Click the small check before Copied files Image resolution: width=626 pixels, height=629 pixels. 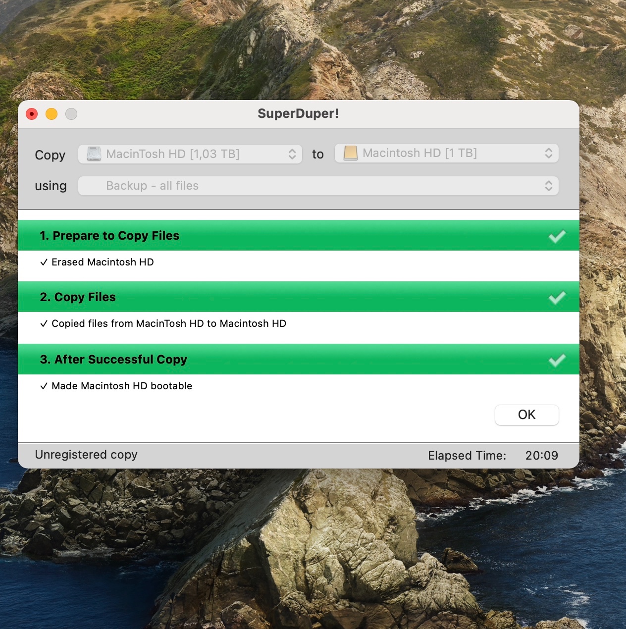(44, 323)
